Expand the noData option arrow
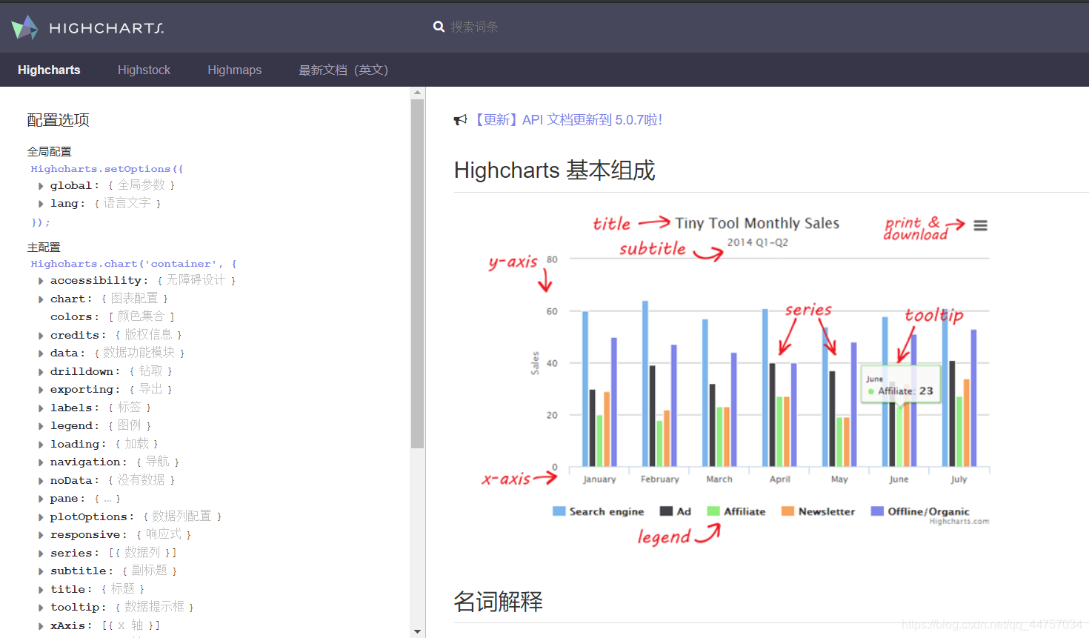 (x=41, y=481)
